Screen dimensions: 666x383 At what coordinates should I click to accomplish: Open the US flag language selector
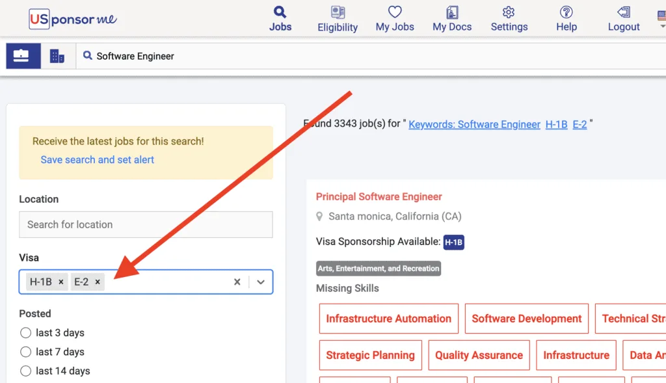[x=661, y=19]
